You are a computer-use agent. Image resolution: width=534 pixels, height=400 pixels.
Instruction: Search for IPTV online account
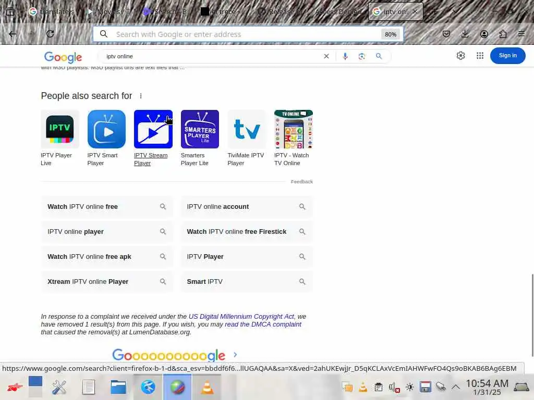pyautogui.click(x=247, y=207)
